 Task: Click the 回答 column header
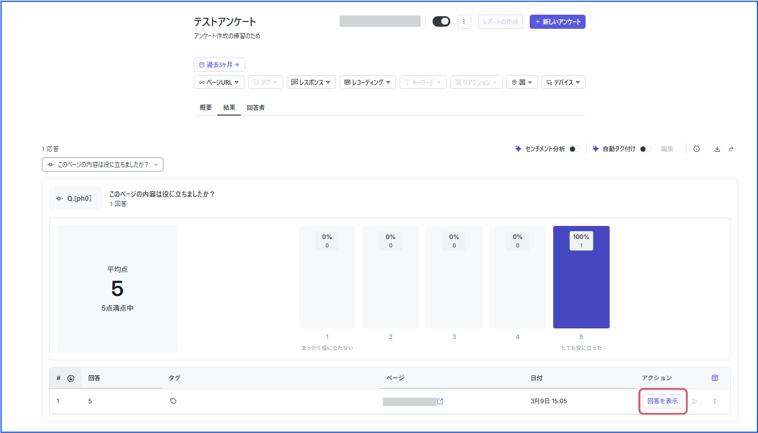tap(121, 378)
